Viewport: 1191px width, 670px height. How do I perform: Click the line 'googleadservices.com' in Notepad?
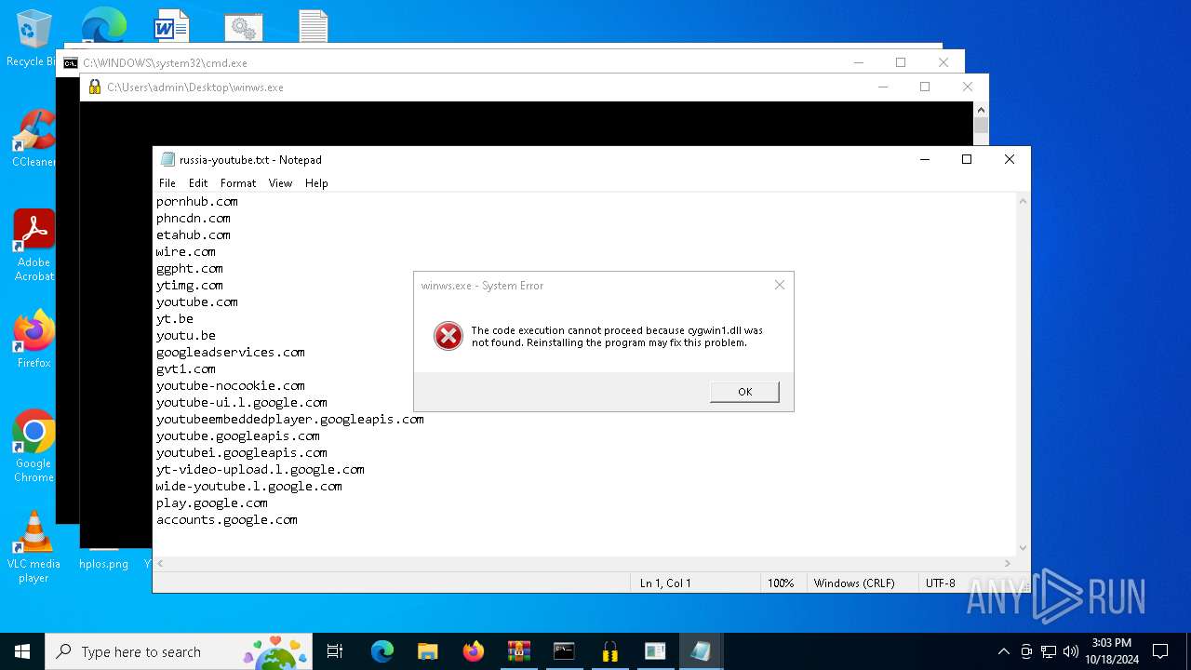231,353
